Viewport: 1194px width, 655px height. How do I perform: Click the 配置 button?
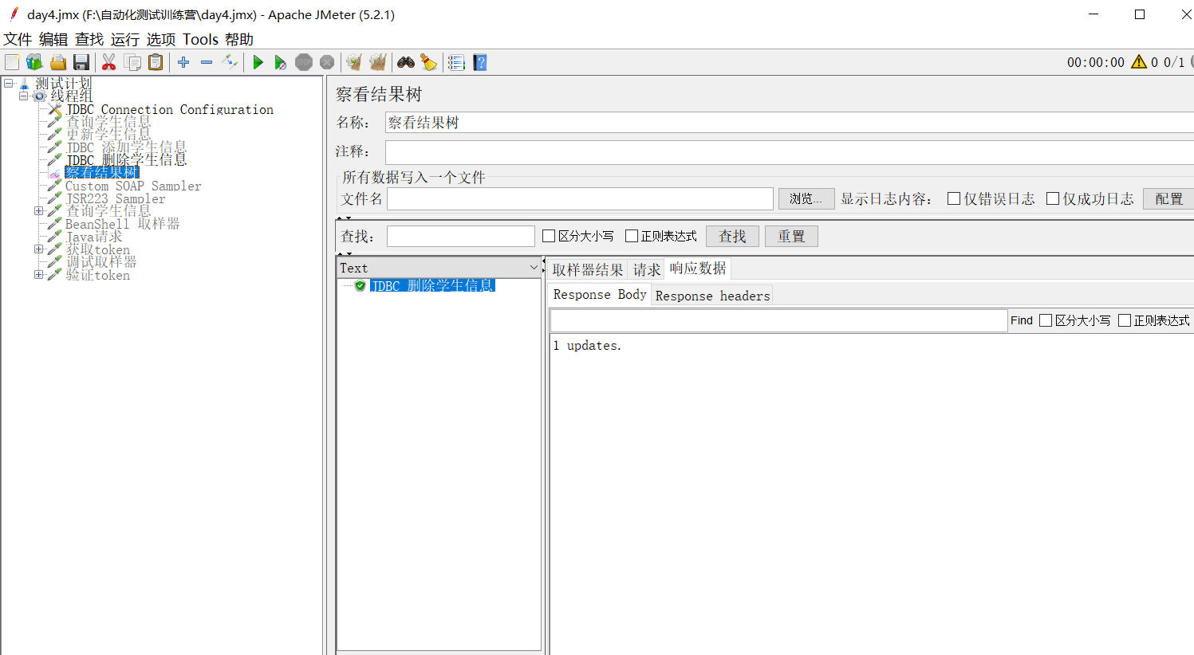(1169, 198)
